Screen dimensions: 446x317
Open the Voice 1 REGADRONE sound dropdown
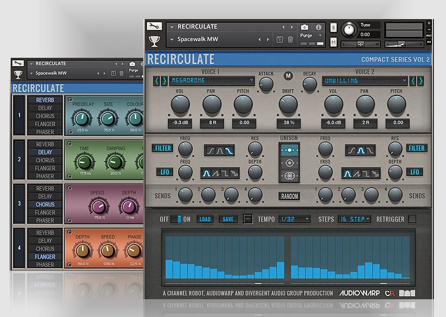point(212,81)
